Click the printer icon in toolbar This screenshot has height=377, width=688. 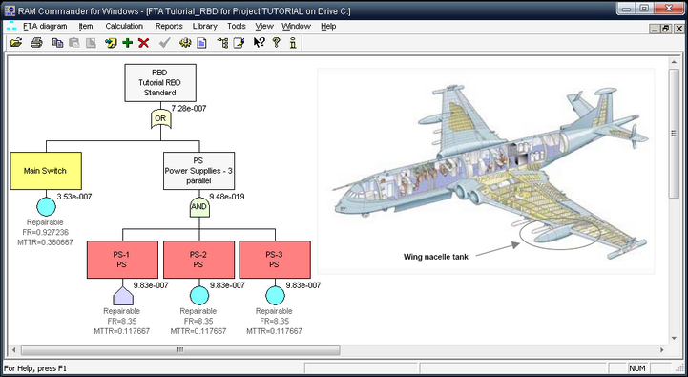click(x=36, y=43)
